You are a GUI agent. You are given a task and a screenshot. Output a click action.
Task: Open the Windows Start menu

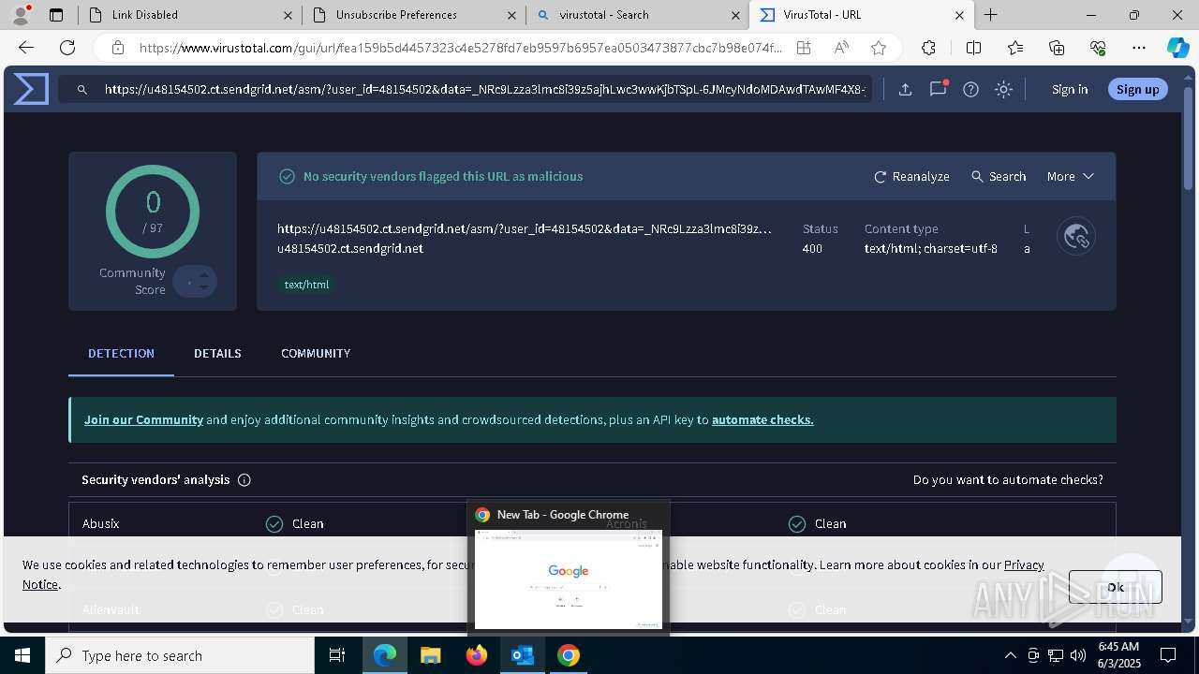22,655
